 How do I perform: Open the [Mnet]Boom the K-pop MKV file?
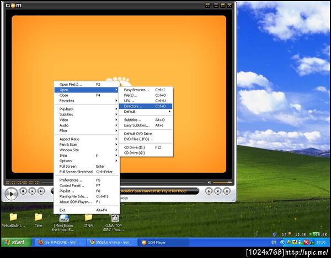pyautogui.click(x=63, y=222)
